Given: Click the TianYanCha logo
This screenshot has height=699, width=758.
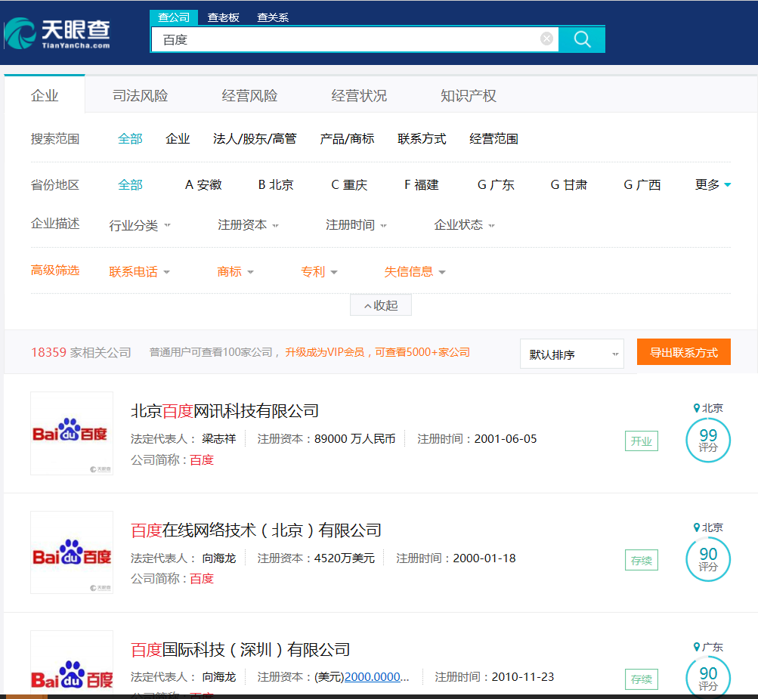Looking at the screenshot, I should click(57, 32).
